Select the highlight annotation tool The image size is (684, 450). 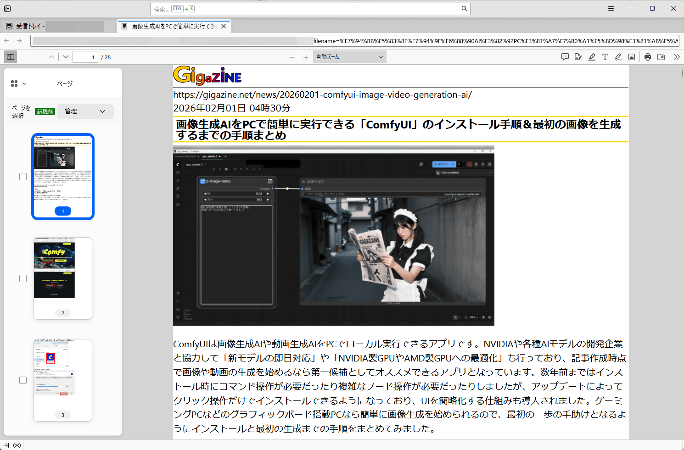click(592, 57)
